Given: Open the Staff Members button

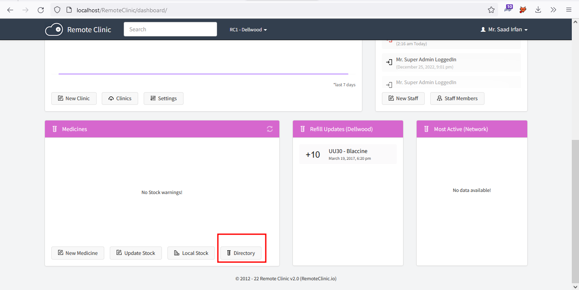Looking at the screenshot, I should [457, 98].
